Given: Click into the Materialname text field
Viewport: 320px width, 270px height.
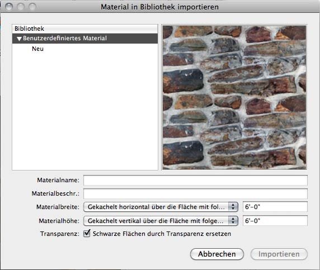Looking at the screenshot, I should [x=195, y=180].
